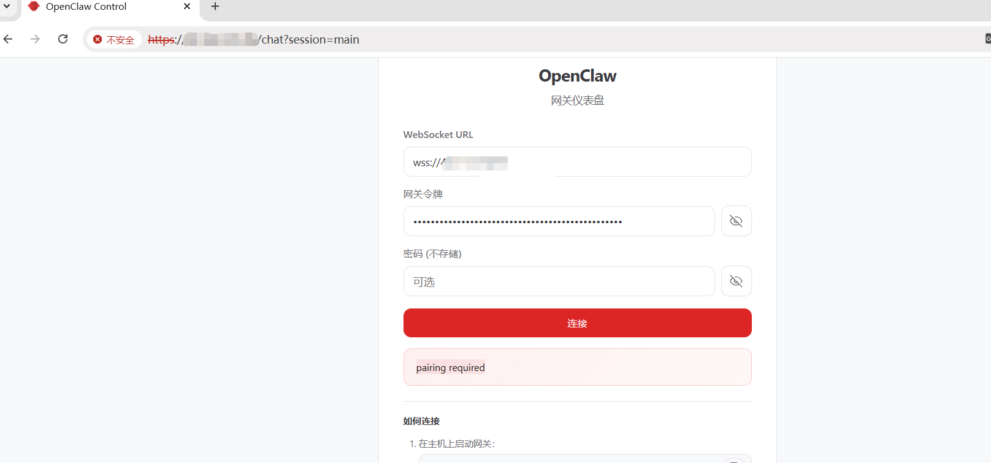Screen dimensions: 991x463
Task: Show the gateway token with eye icon
Action: click(x=736, y=221)
